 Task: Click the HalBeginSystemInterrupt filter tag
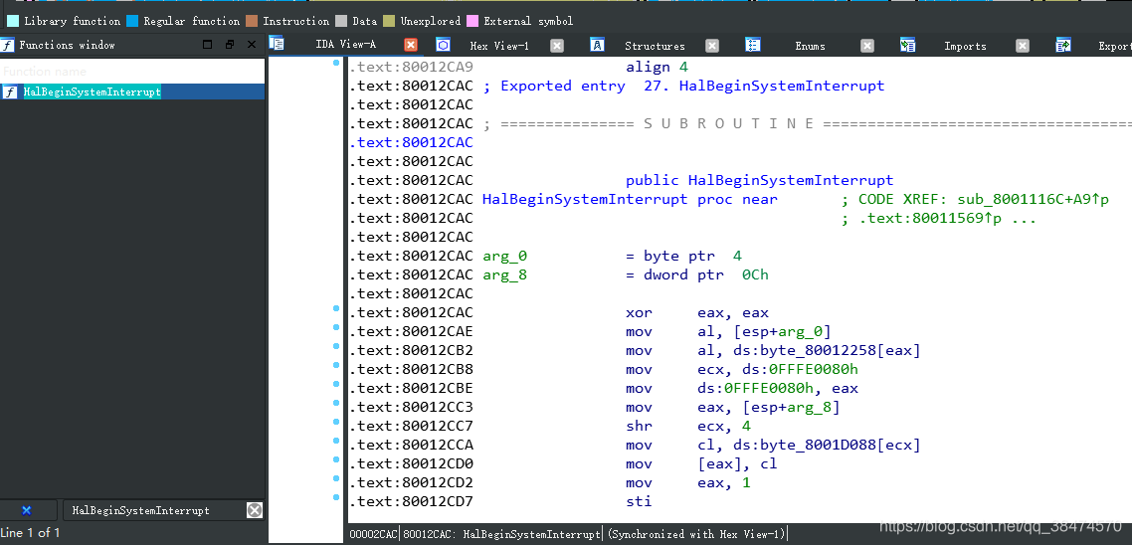coord(141,510)
